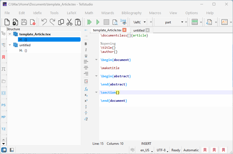
Task: Apply italic formatting from side toolbar
Action: [86, 50]
